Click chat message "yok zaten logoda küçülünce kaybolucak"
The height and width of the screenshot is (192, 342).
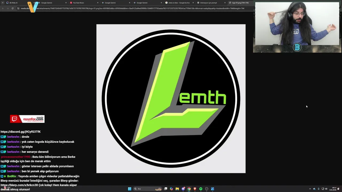[48, 142]
